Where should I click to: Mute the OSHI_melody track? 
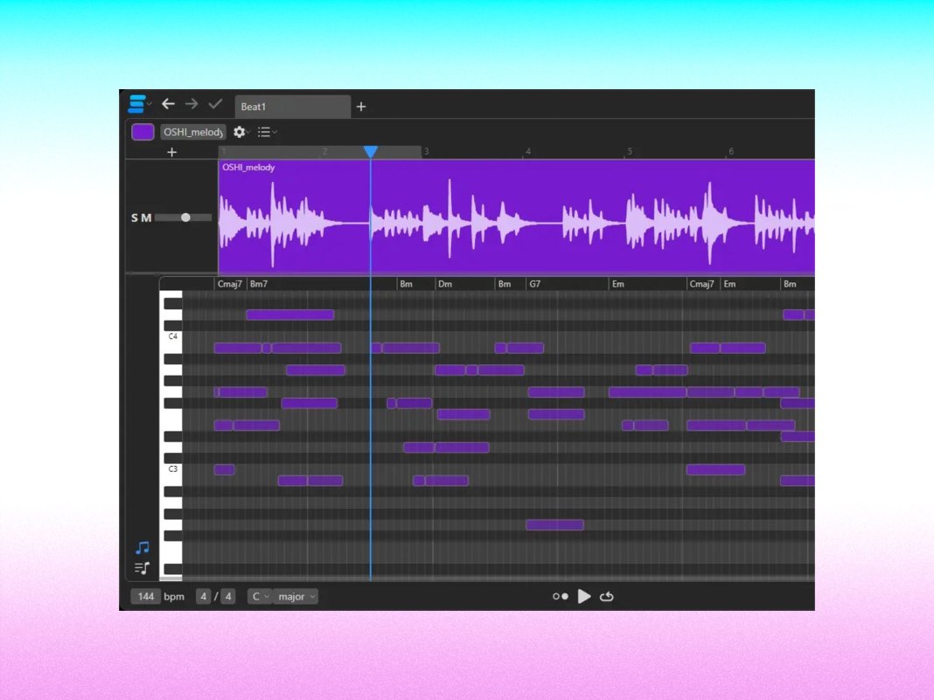146,218
